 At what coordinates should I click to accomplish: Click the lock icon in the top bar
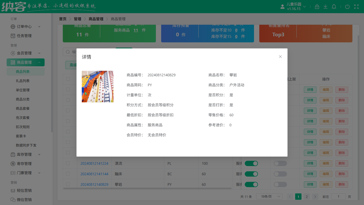click(317, 7)
